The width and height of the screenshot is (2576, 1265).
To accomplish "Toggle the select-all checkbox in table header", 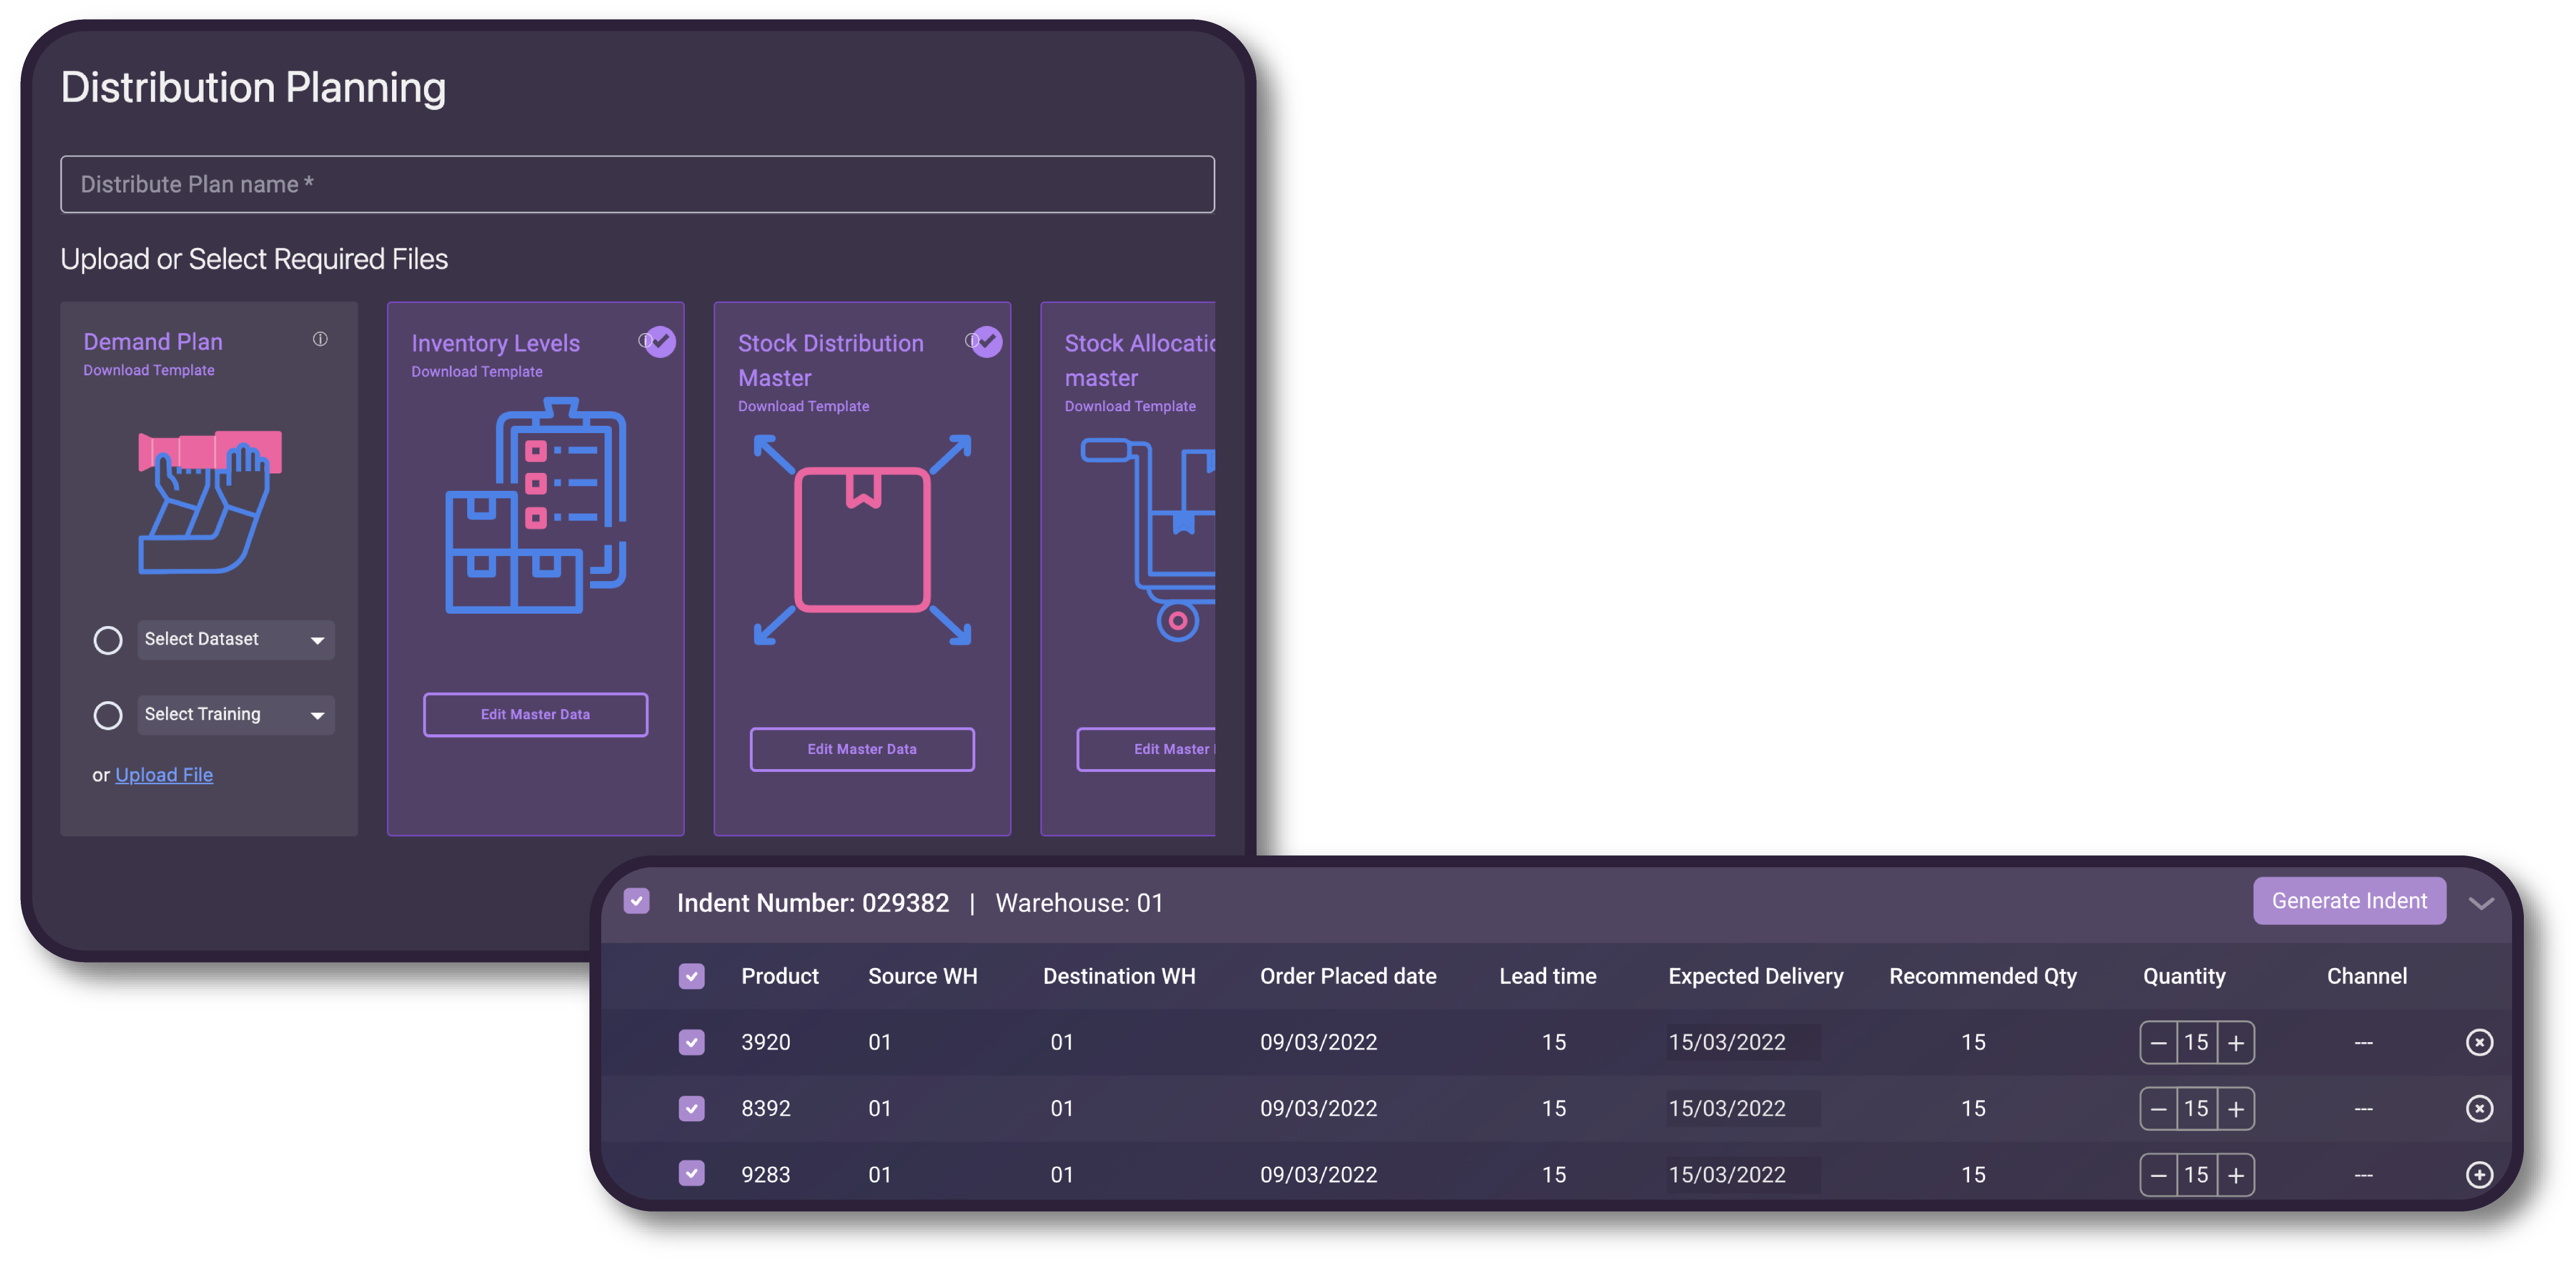I will pyautogui.click(x=691, y=976).
